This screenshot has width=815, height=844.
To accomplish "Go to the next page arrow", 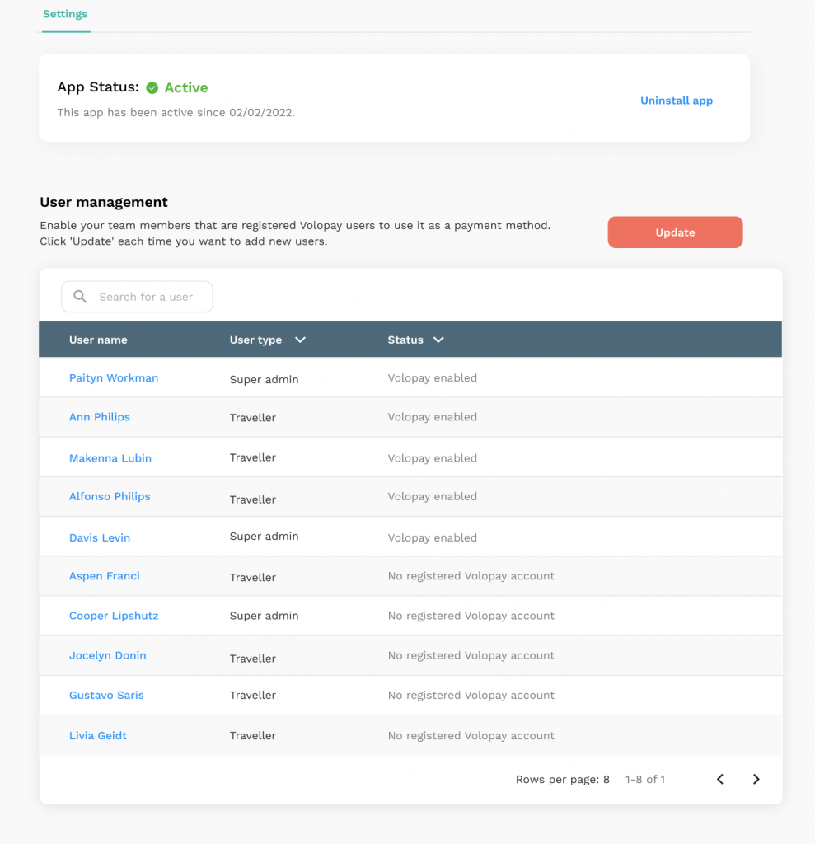I will (x=756, y=780).
